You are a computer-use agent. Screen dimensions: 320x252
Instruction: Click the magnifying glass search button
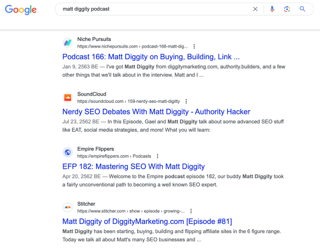point(302,9)
